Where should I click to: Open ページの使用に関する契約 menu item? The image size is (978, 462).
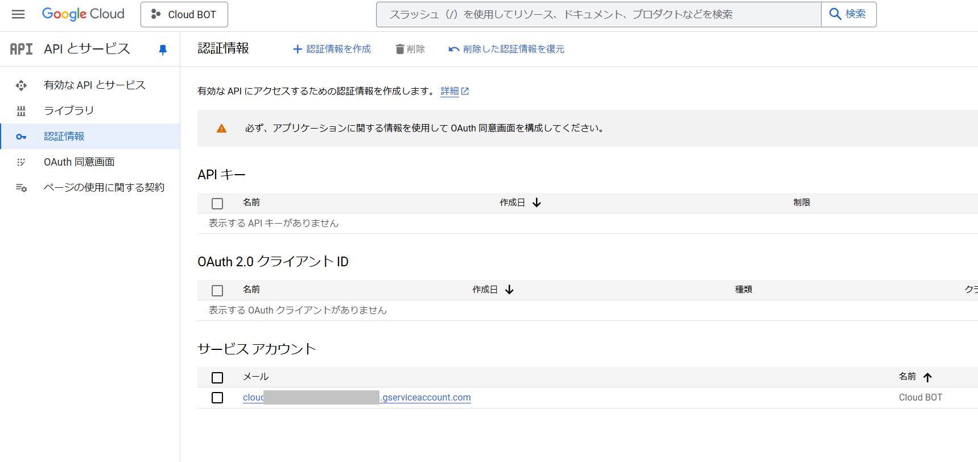[x=90, y=188]
